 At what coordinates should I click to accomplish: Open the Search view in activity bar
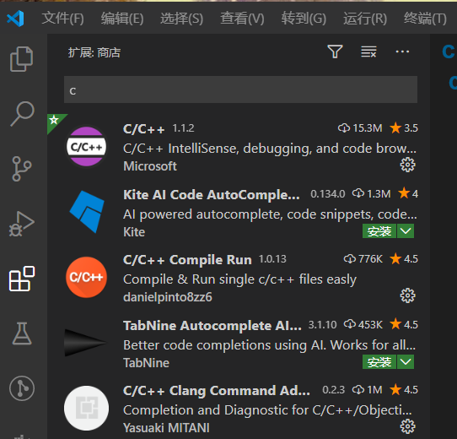(22, 113)
